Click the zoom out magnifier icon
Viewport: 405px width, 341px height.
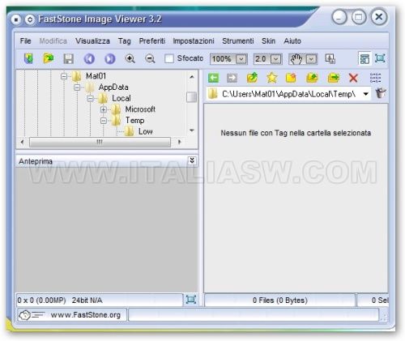tap(150, 58)
